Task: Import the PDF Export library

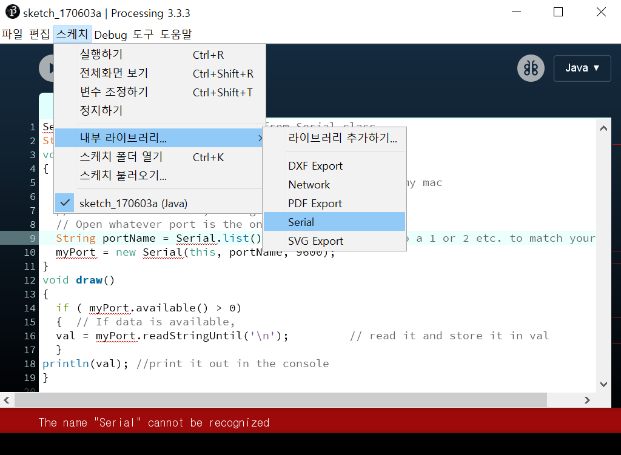Action: click(x=334, y=204)
